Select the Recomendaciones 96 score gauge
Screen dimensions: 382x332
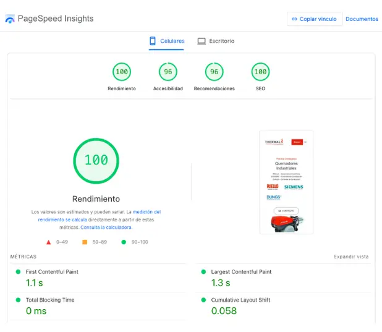pos(214,72)
